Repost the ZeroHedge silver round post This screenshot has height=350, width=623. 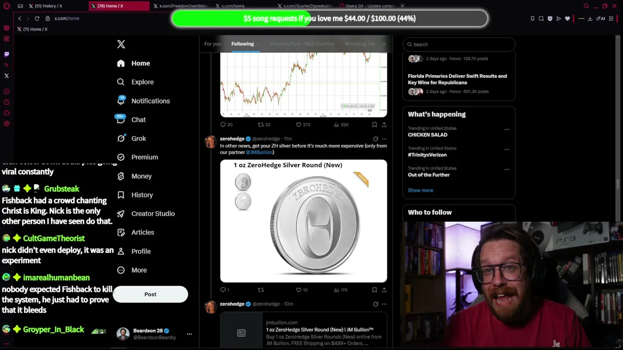(261, 290)
